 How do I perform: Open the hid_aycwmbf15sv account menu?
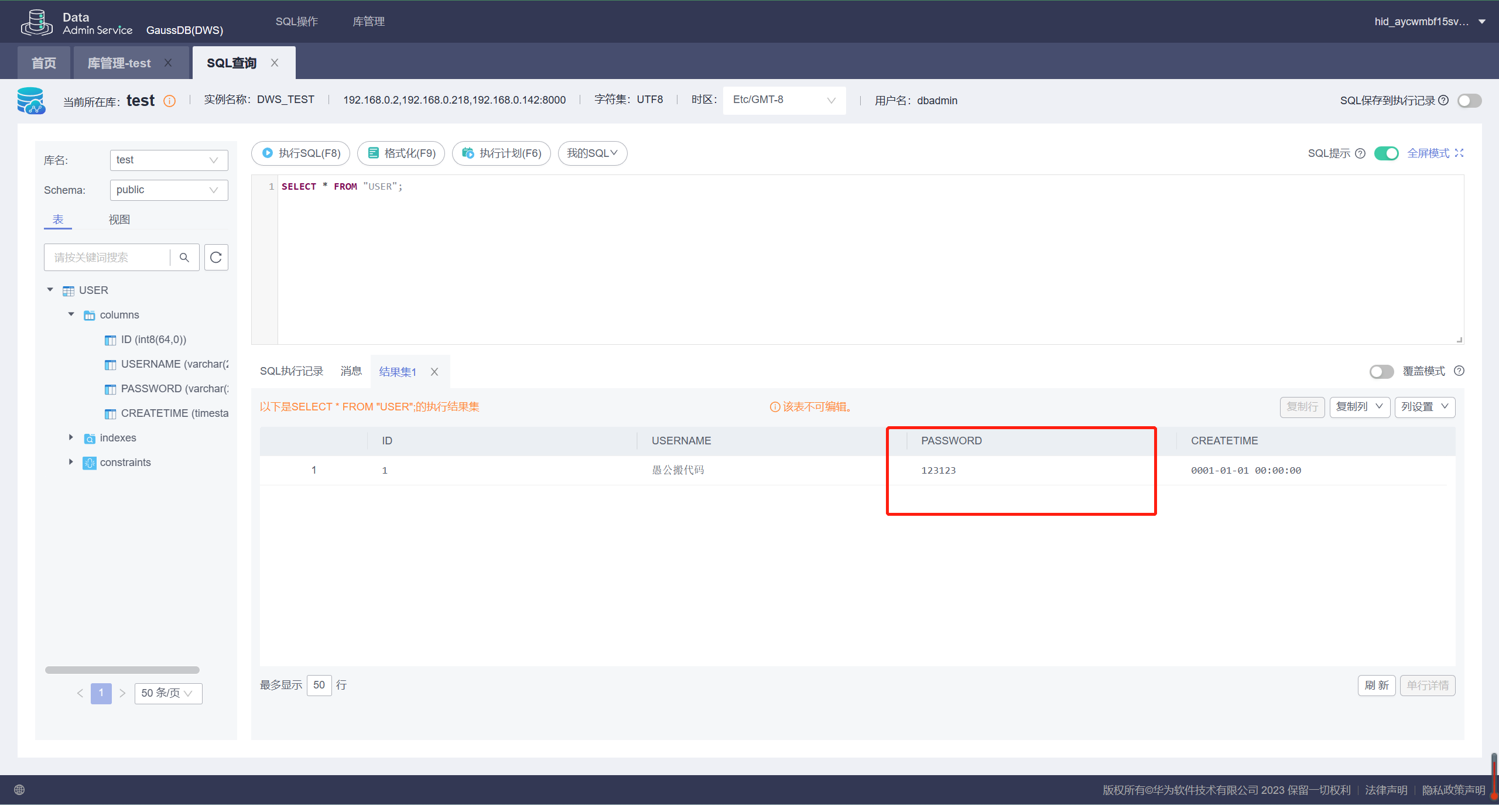[x=1429, y=22]
